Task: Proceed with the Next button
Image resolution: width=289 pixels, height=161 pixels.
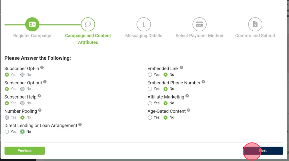Action: (263, 151)
